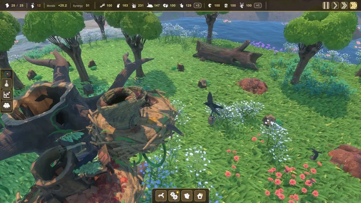Pause the game with the pause button

(x=326, y=5)
